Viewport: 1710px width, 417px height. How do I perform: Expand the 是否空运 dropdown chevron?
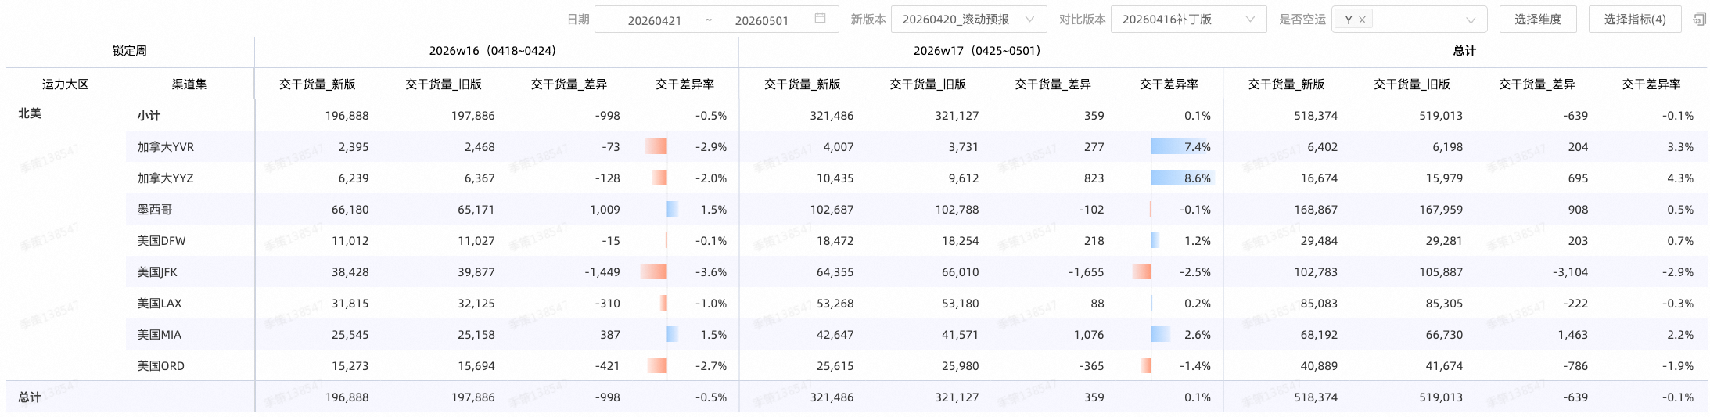click(x=1471, y=20)
